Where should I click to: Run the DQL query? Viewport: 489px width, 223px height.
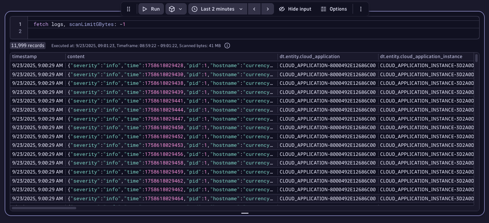(x=151, y=9)
